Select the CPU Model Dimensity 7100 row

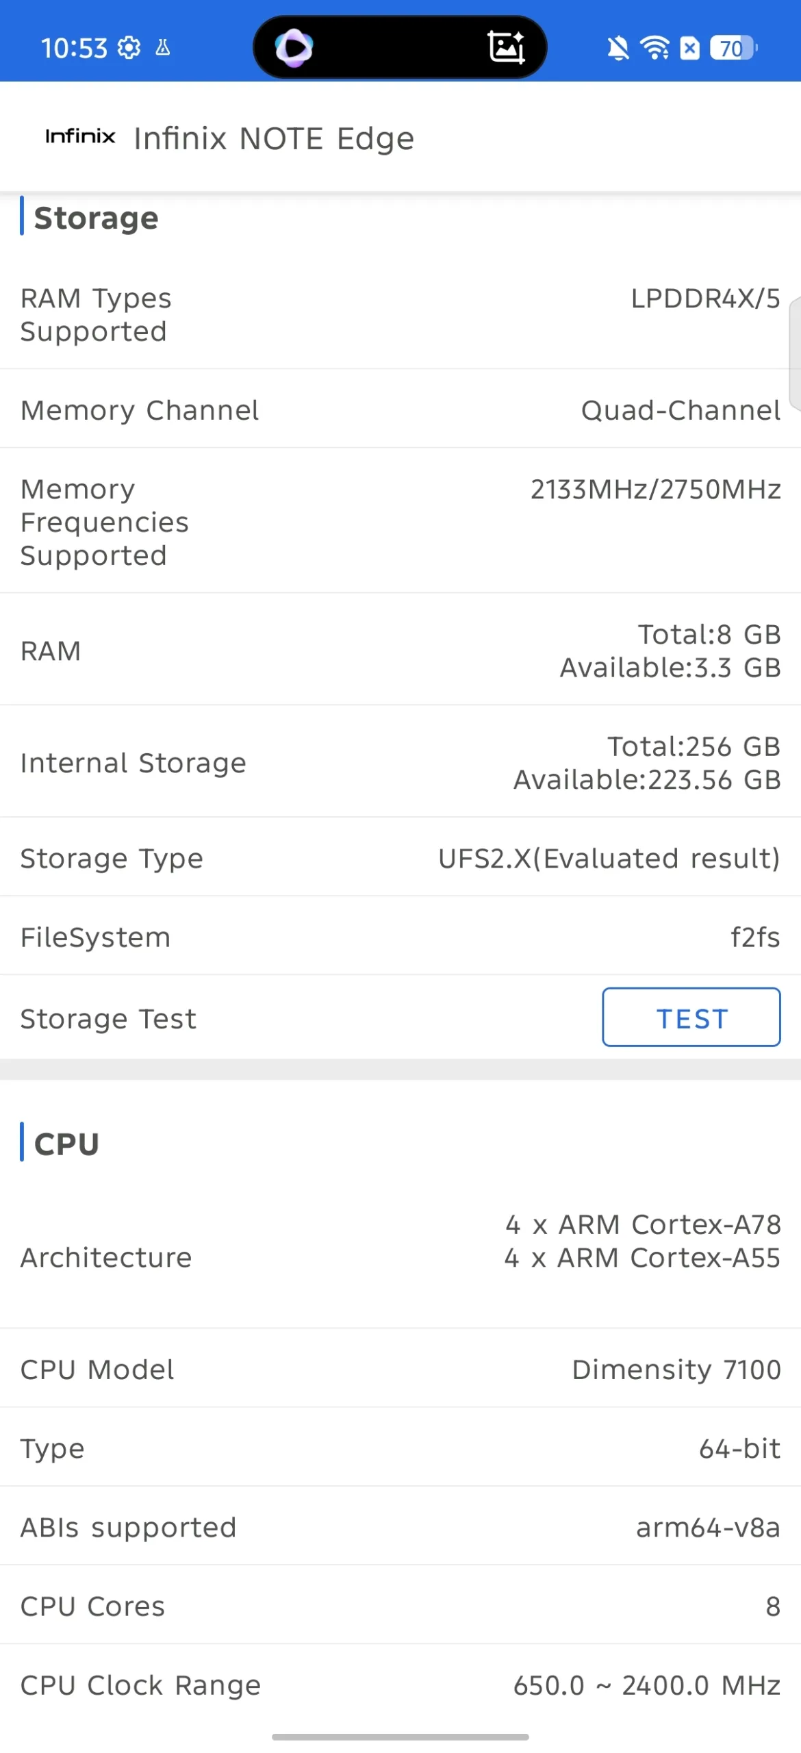[400, 1368]
